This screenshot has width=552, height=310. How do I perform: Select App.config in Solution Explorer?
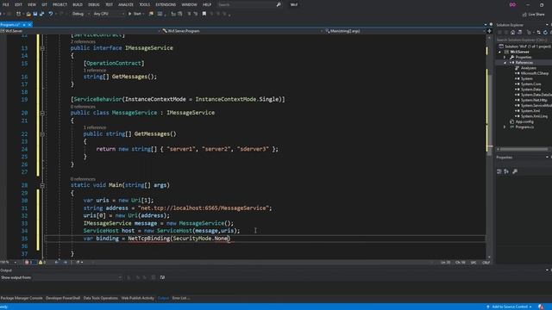[x=524, y=121]
